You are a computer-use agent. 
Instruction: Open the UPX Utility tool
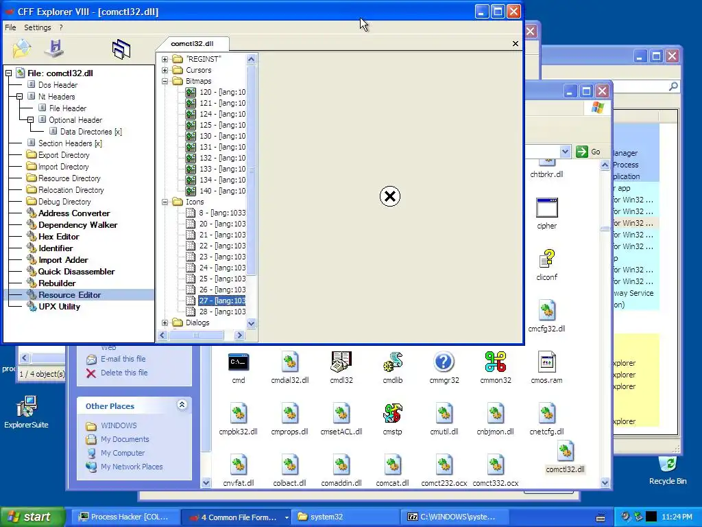coord(59,306)
